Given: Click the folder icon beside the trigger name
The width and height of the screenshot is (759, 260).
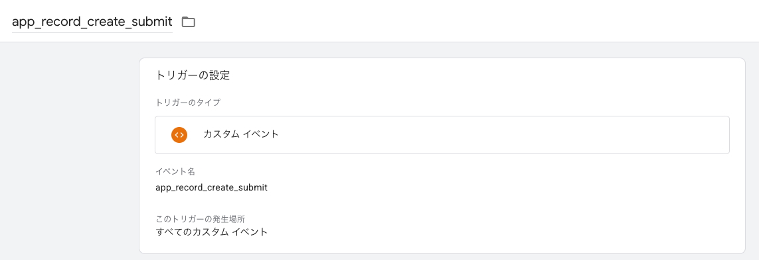Looking at the screenshot, I should pyautogui.click(x=189, y=22).
